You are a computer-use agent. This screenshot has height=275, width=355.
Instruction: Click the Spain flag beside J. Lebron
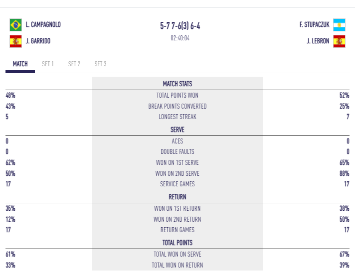[339, 41]
